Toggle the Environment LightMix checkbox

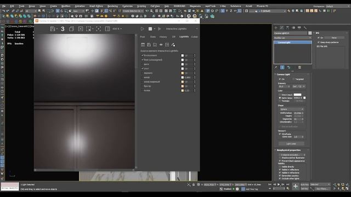143,55
